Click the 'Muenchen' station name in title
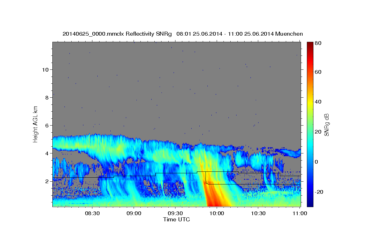372x248 pixels. click(290, 34)
